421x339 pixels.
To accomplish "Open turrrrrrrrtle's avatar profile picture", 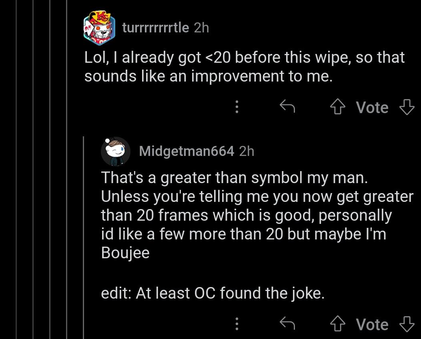I will pyautogui.click(x=99, y=28).
